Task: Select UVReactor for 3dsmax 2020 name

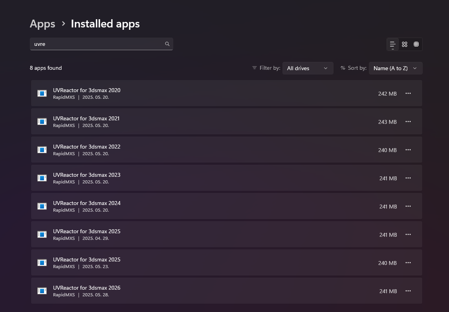Action: click(86, 90)
